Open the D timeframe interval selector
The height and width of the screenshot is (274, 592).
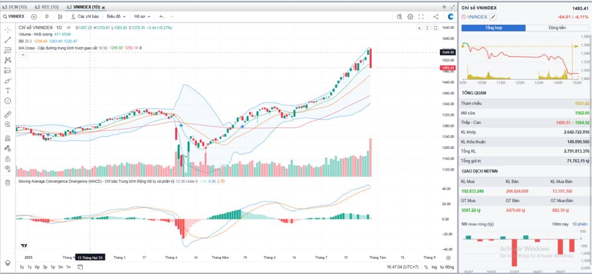coord(47,16)
